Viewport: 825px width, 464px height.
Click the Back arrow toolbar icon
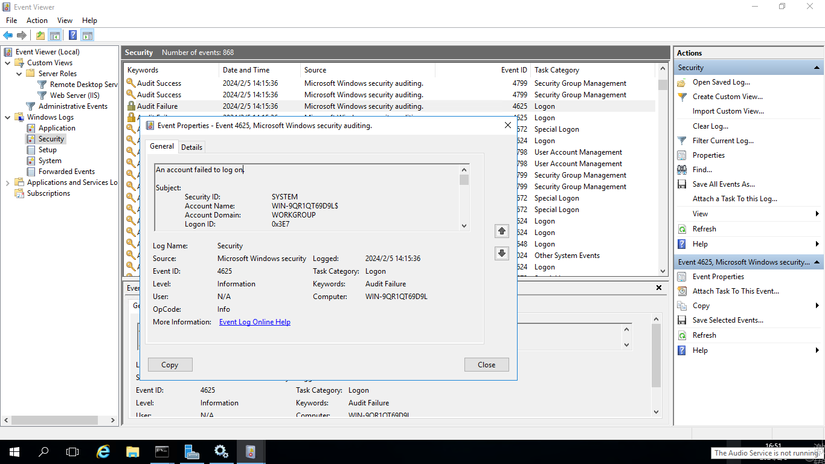(8, 35)
